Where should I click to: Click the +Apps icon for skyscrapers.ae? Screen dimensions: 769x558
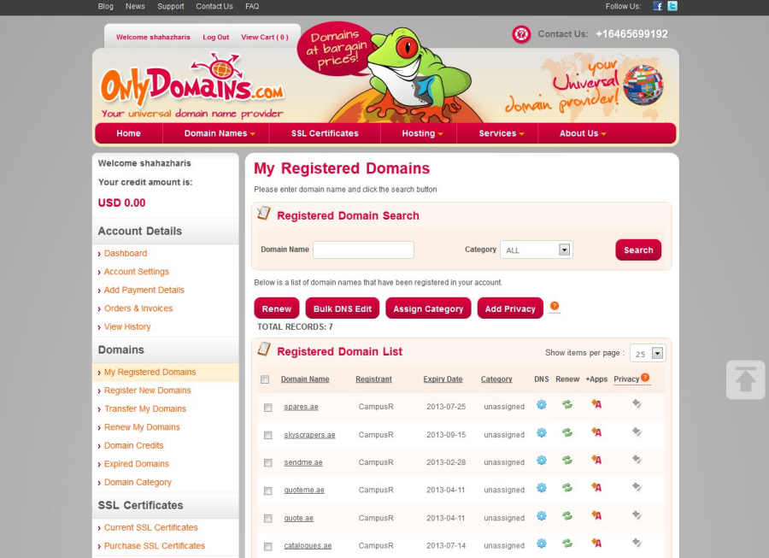[x=596, y=432]
